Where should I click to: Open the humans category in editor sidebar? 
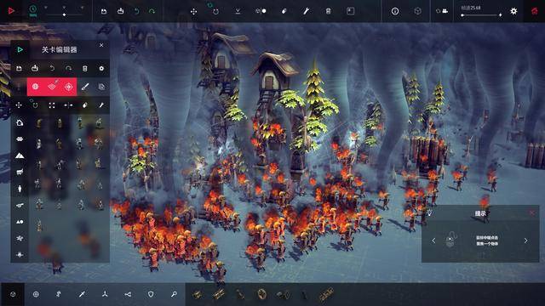[20, 189]
